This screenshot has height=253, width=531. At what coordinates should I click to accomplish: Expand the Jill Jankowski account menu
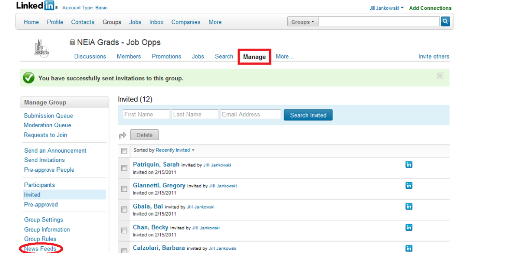tap(387, 8)
